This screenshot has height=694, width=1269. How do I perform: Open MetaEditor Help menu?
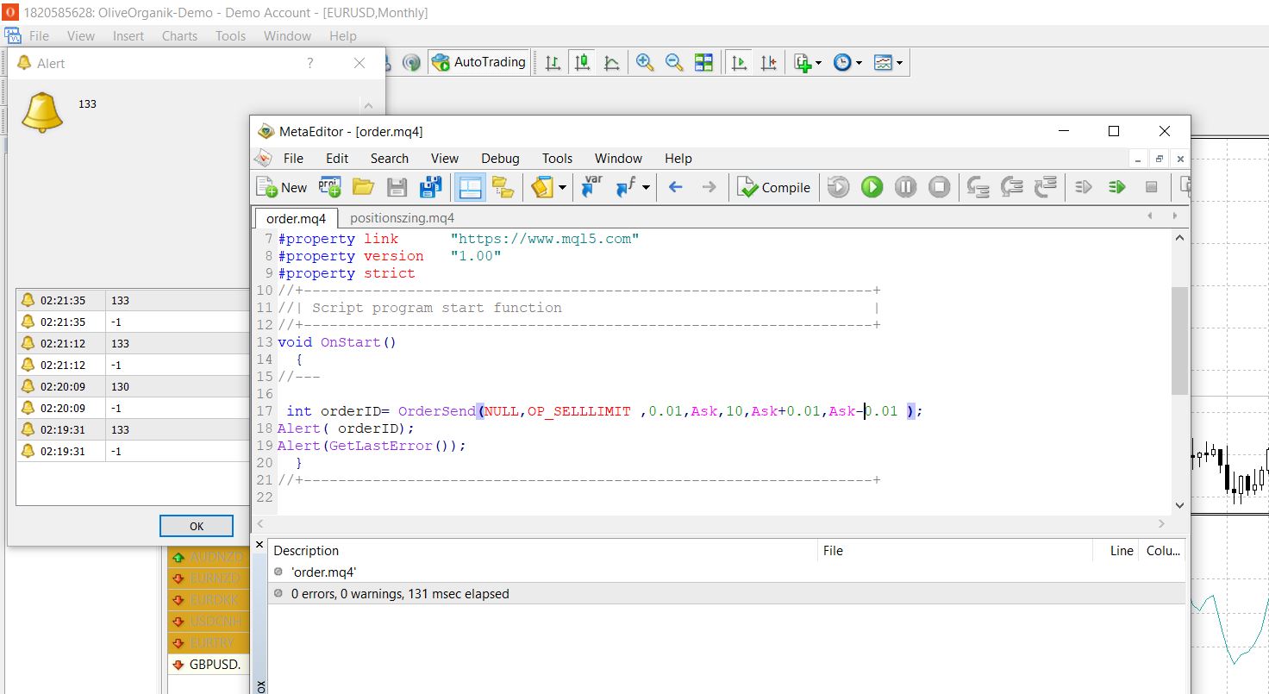pyautogui.click(x=678, y=158)
